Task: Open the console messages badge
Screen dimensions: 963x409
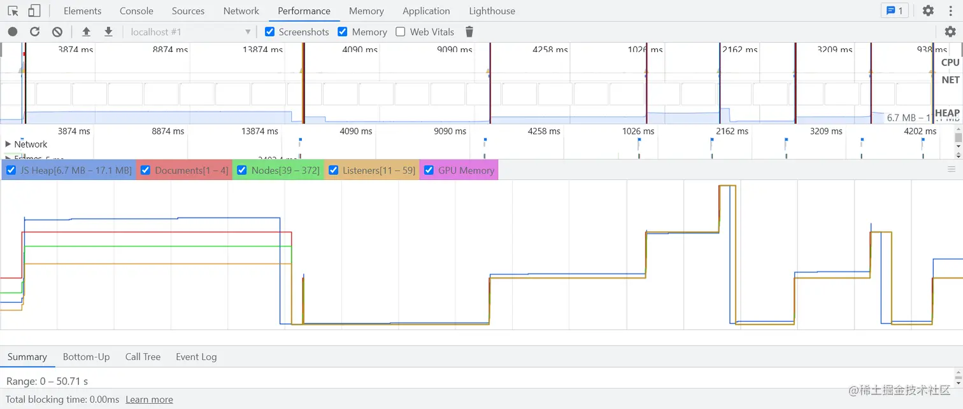Action: [x=894, y=11]
